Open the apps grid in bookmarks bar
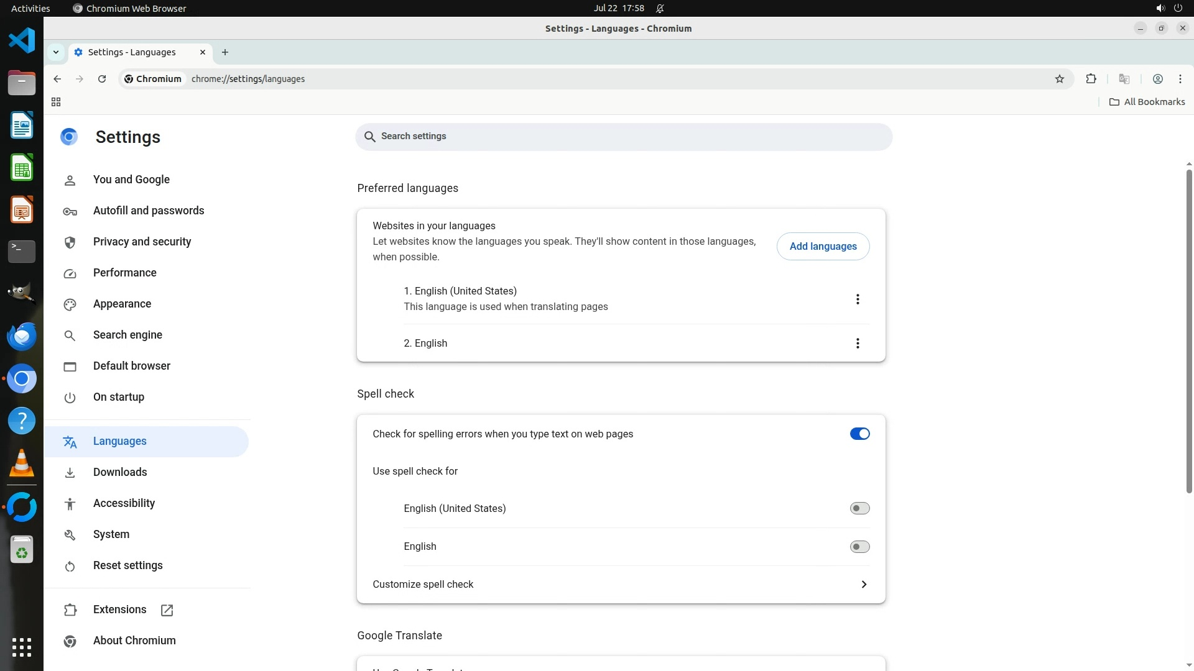 [56, 102]
